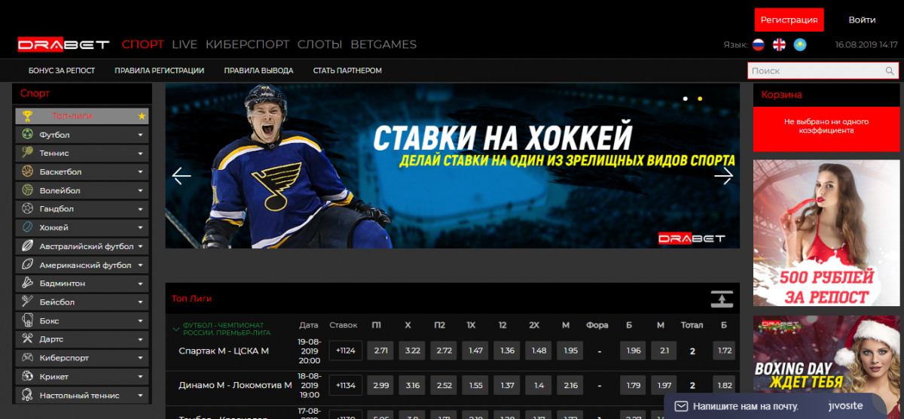Expand the Волейбол dropdown arrow

point(140,191)
